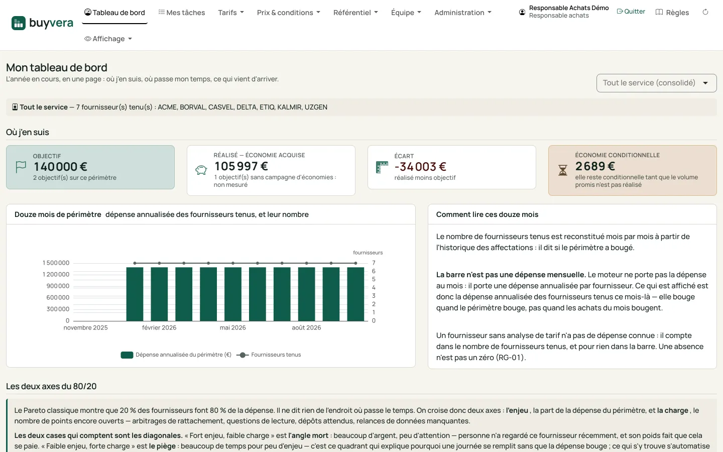Click the ruler icon on Écart card

click(382, 167)
